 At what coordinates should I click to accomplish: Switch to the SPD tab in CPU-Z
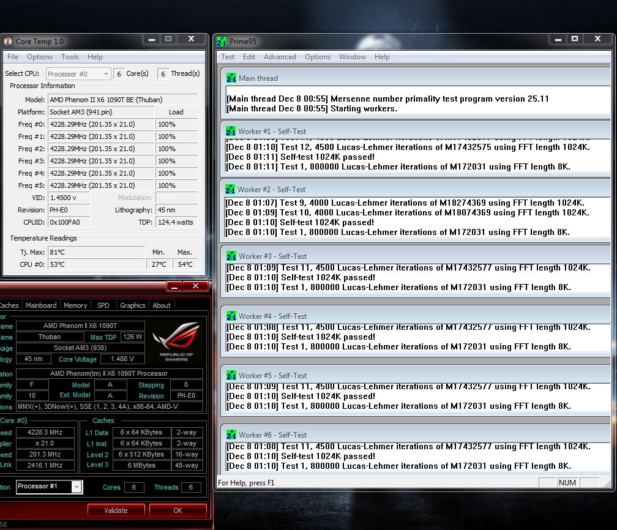point(103,305)
